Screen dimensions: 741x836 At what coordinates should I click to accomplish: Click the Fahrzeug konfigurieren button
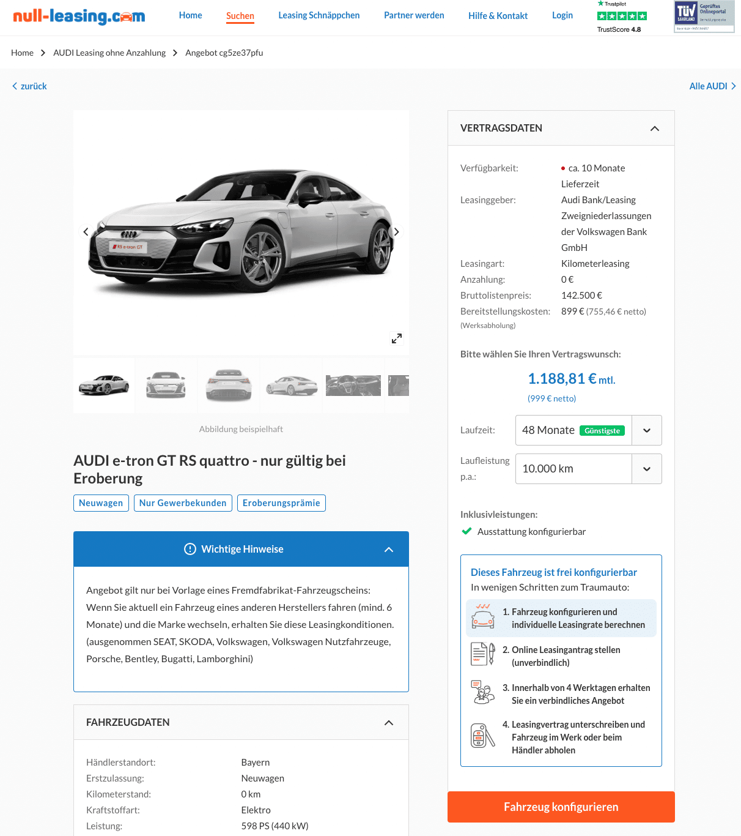click(561, 807)
